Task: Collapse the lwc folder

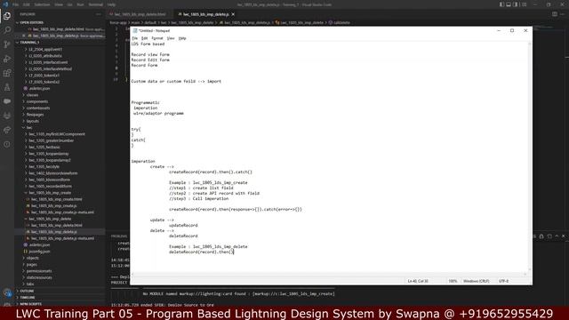Action: pyautogui.click(x=29, y=128)
